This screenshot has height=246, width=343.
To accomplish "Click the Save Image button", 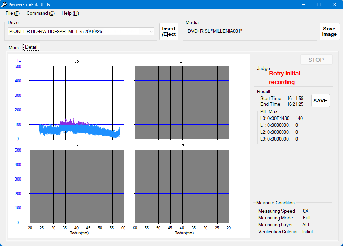I will 329,32.
